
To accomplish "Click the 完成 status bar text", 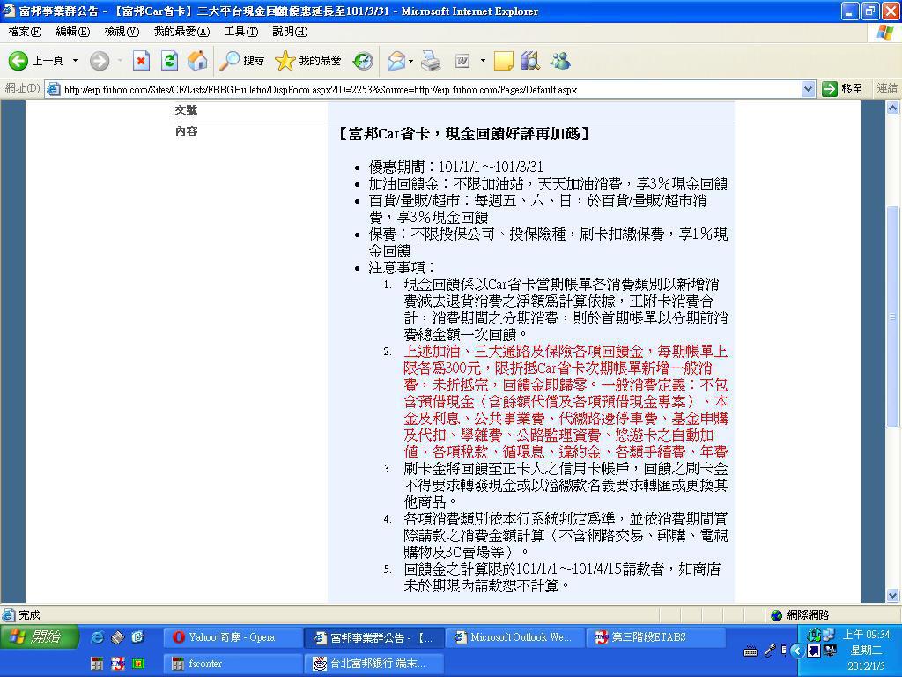I will click(x=29, y=614).
